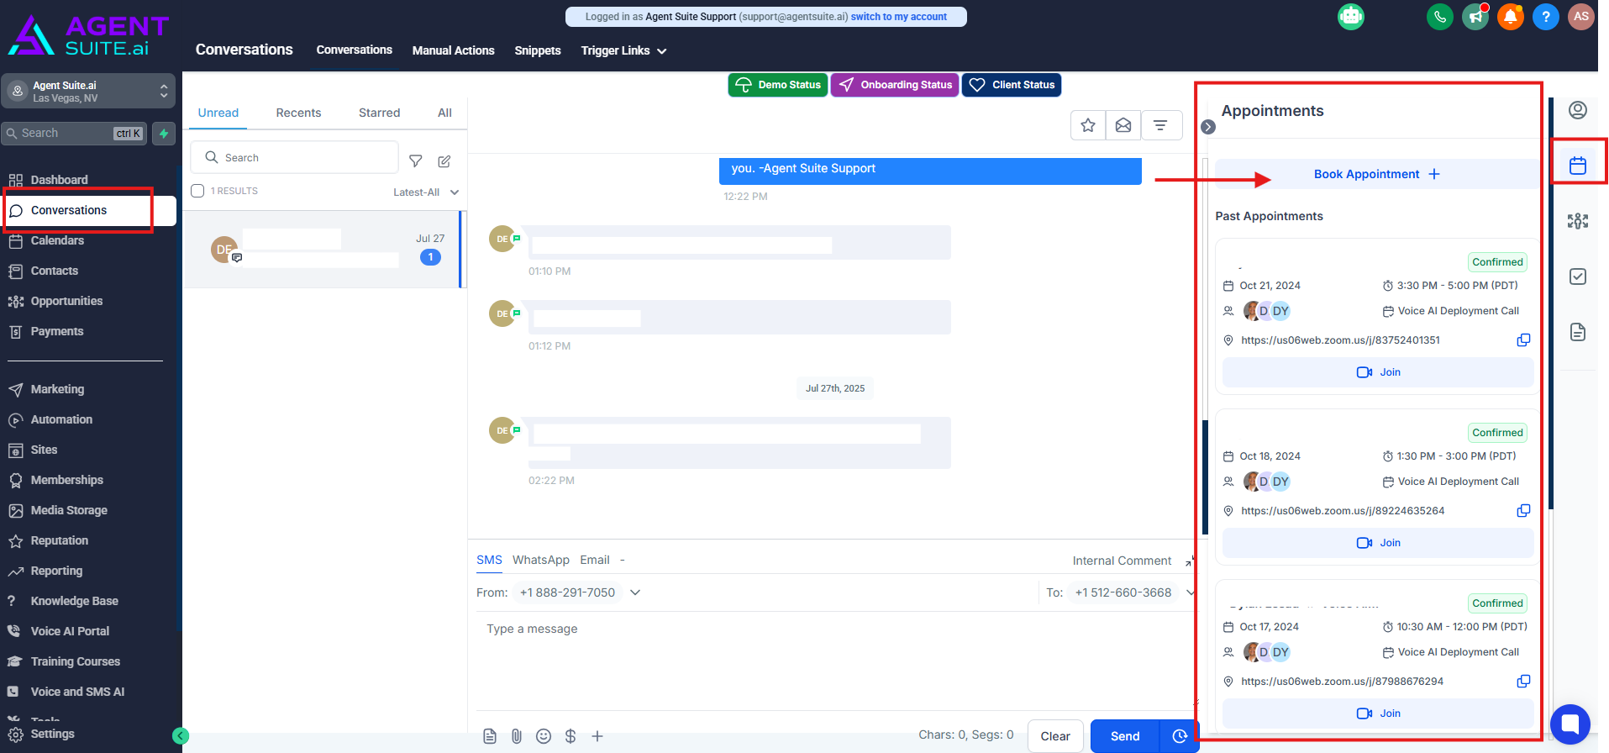Open the tasks checkmark panel icon
1609x753 pixels.
click(x=1578, y=276)
